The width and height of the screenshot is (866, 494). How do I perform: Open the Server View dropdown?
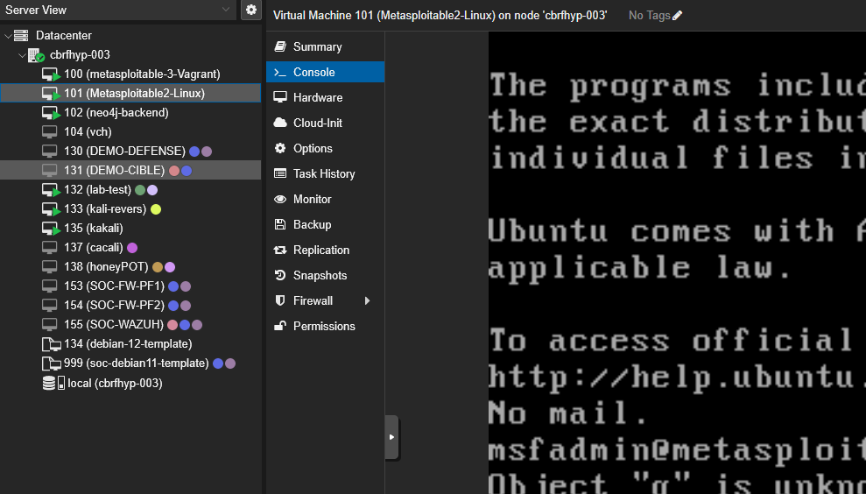(x=227, y=10)
